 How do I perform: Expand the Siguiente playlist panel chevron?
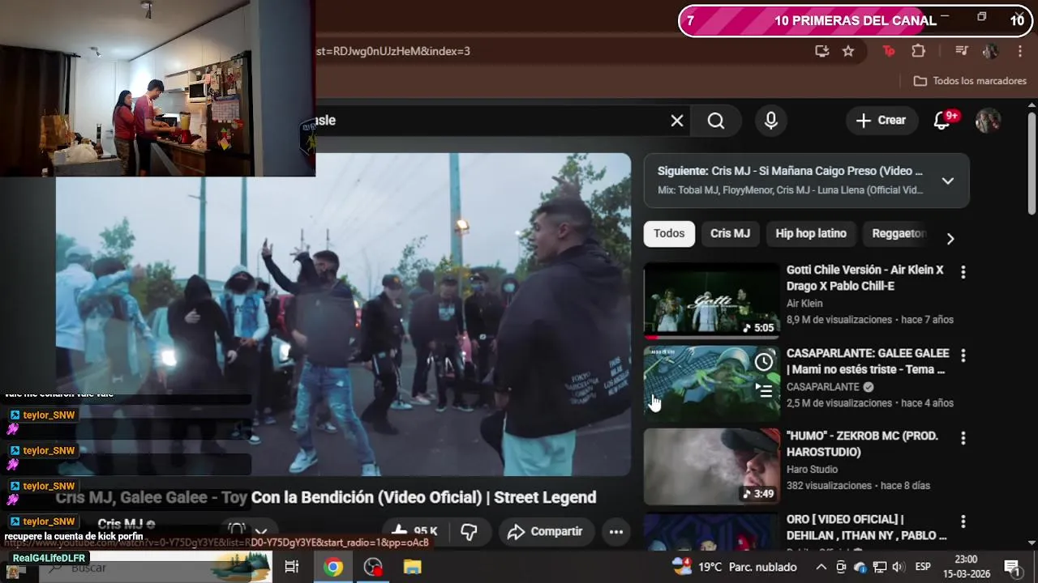(947, 181)
